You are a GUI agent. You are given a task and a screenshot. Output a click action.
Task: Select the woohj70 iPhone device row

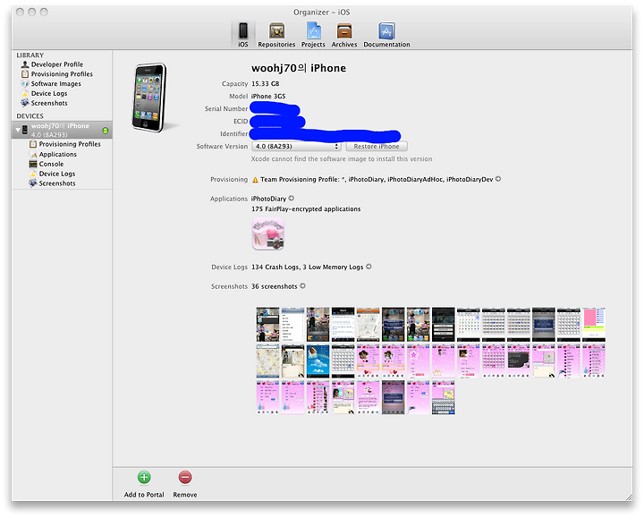tap(62, 130)
